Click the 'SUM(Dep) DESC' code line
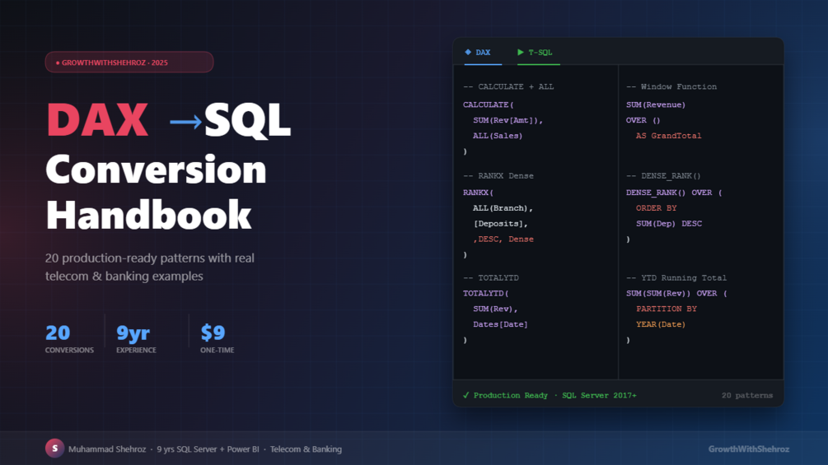Viewport: 828px width, 465px height. (669, 224)
